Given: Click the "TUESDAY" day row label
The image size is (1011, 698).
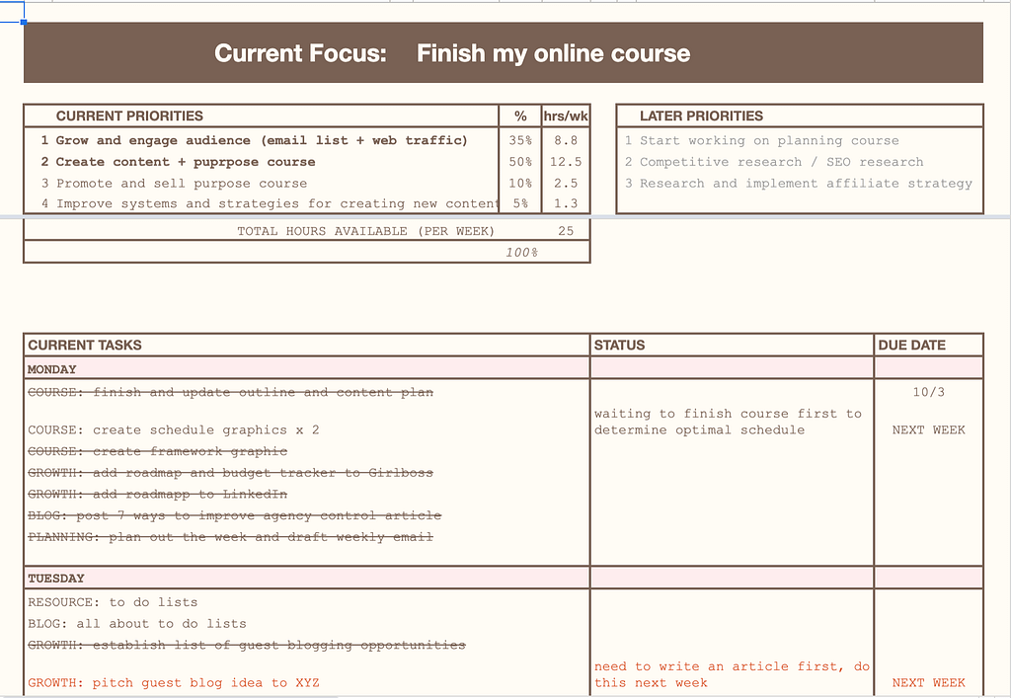Looking at the screenshot, I should pyautogui.click(x=56, y=579).
